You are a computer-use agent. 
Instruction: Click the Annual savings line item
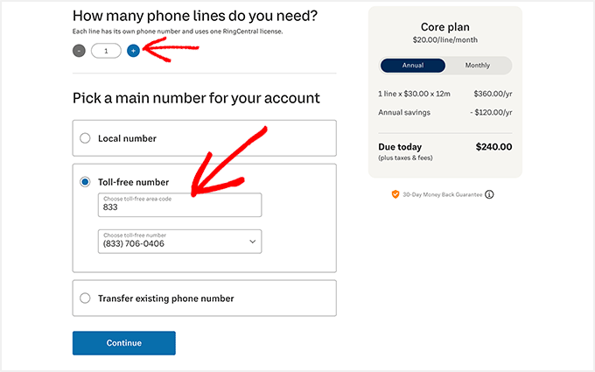(403, 113)
